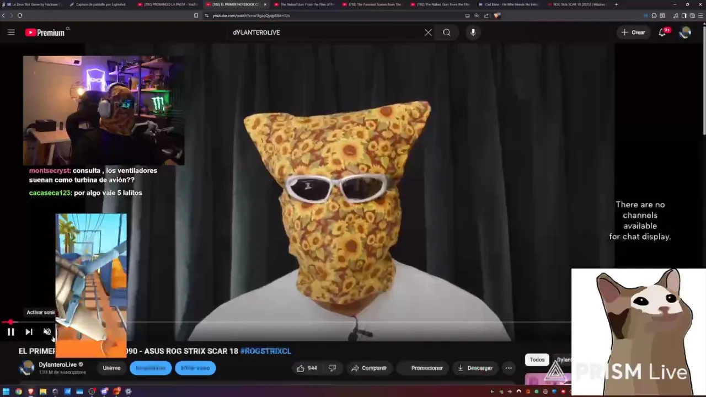Click the Crear button
This screenshot has width=706, height=397.
tap(633, 33)
